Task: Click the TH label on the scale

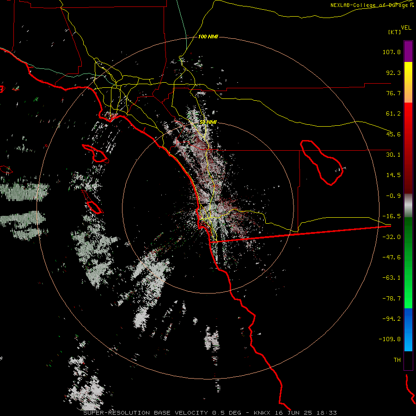Action: pos(397,360)
